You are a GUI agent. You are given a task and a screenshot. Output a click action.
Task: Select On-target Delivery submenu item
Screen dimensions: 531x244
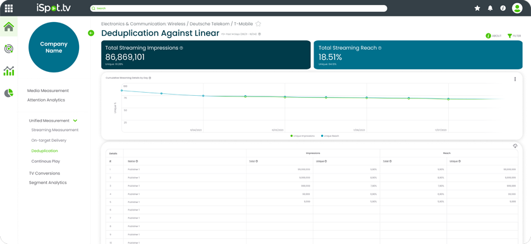click(49, 140)
